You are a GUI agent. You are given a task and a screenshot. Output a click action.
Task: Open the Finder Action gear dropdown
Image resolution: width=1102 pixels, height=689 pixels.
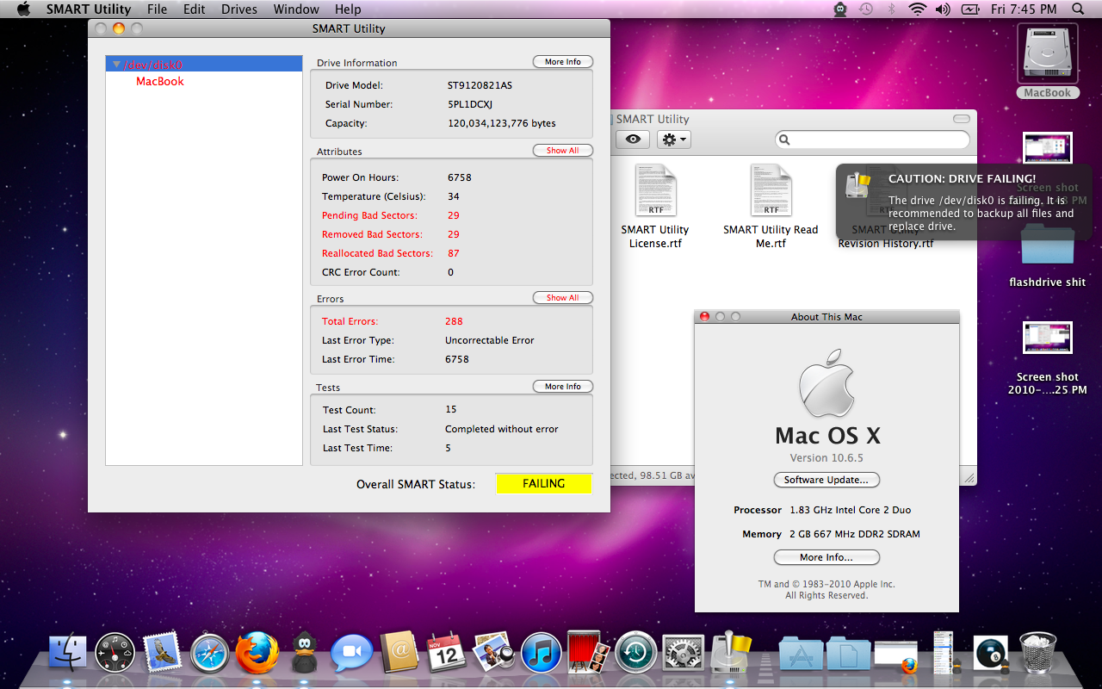tap(673, 140)
